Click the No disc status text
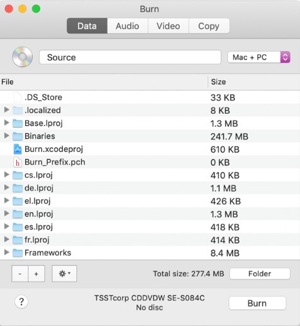Image resolution: width=300 pixels, height=326 pixels. point(150,308)
